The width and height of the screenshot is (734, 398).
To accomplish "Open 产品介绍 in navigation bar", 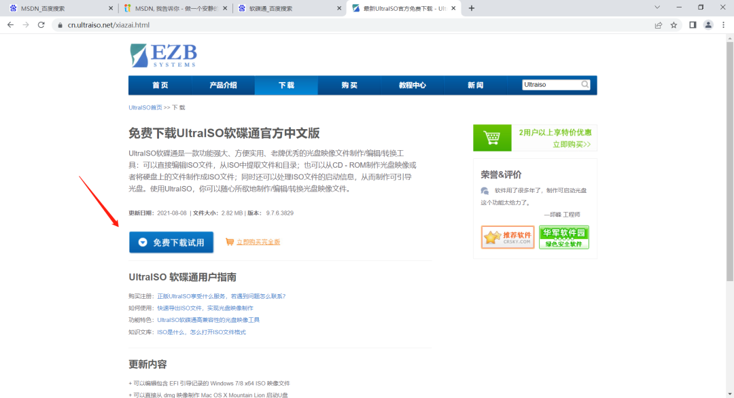I will (224, 85).
